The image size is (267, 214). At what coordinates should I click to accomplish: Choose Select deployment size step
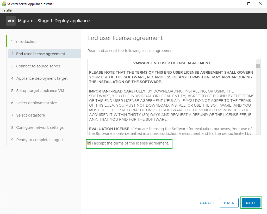point(36,103)
